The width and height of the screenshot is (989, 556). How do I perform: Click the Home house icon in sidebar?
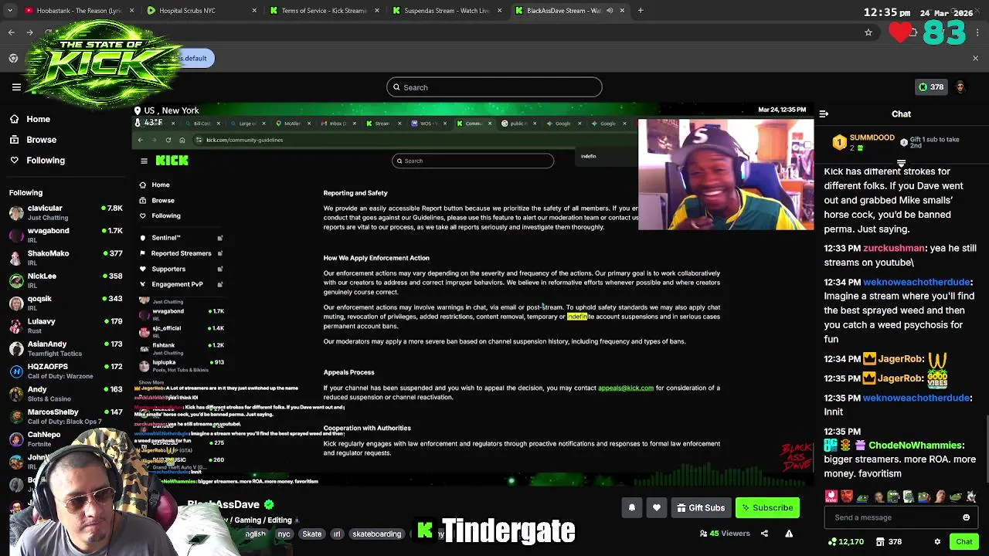pyautogui.click(x=15, y=119)
